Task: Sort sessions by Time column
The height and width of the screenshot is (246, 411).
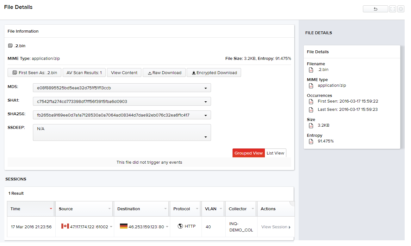Action: point(15,209)
